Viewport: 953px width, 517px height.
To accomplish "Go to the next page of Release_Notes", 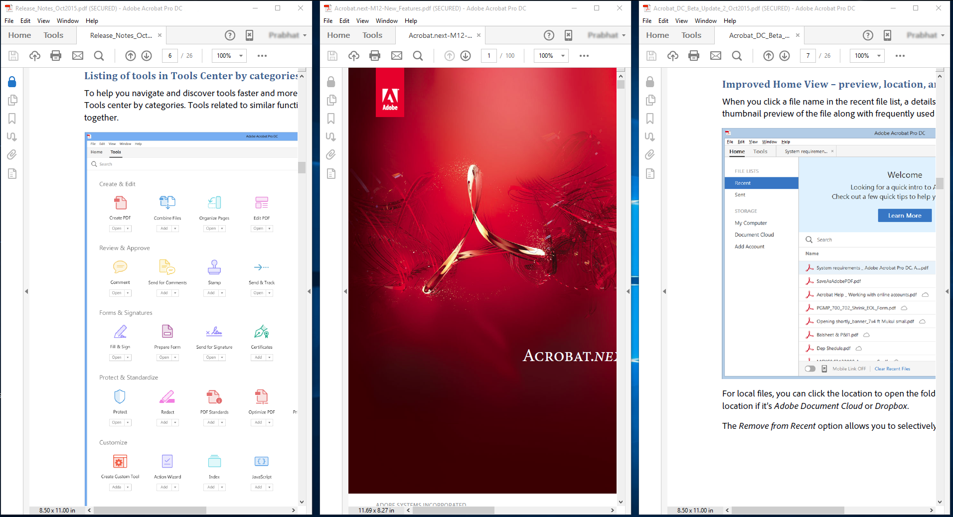I will (147, 56).
